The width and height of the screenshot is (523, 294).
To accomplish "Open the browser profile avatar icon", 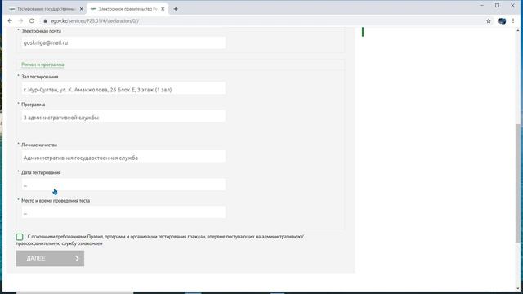I will tap(502, 20).
